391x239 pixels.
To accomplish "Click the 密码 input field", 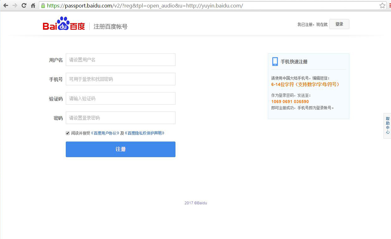I will 120,118.
